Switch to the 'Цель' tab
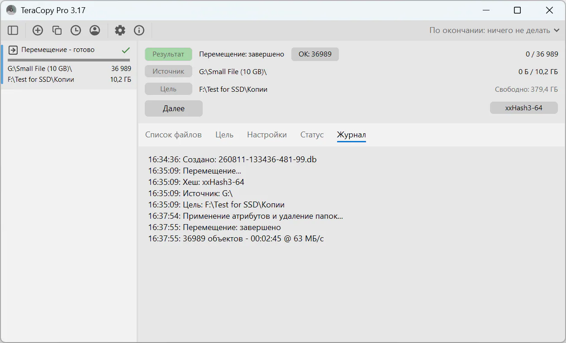 pos(224,135)
